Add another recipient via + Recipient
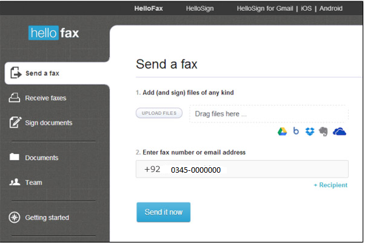This screenshot has width=365, height=243. 330,185
